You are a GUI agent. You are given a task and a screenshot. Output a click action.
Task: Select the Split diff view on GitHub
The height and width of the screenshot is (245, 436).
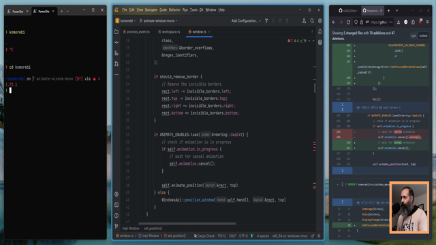(x=414, y=35)
